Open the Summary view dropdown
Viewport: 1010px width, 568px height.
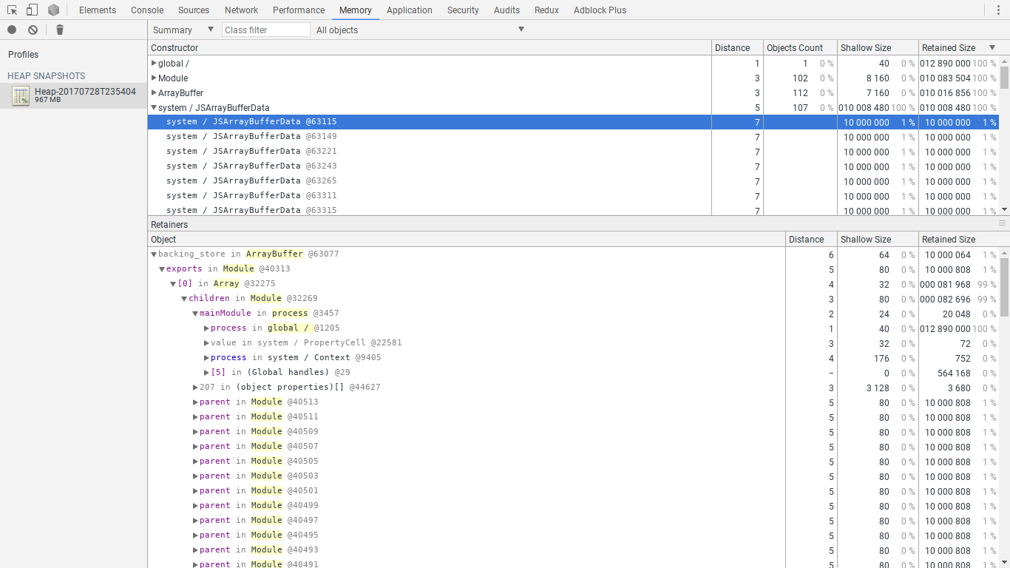coord(183,30)
